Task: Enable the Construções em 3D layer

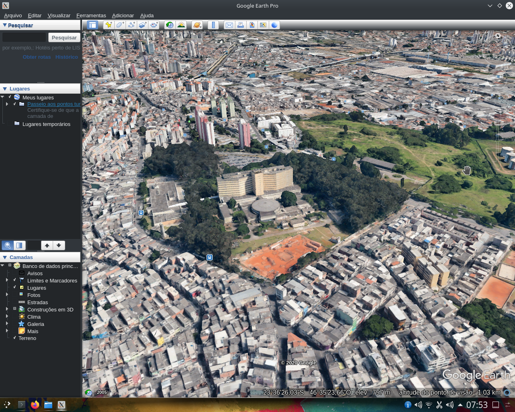Action: point(14,309)
